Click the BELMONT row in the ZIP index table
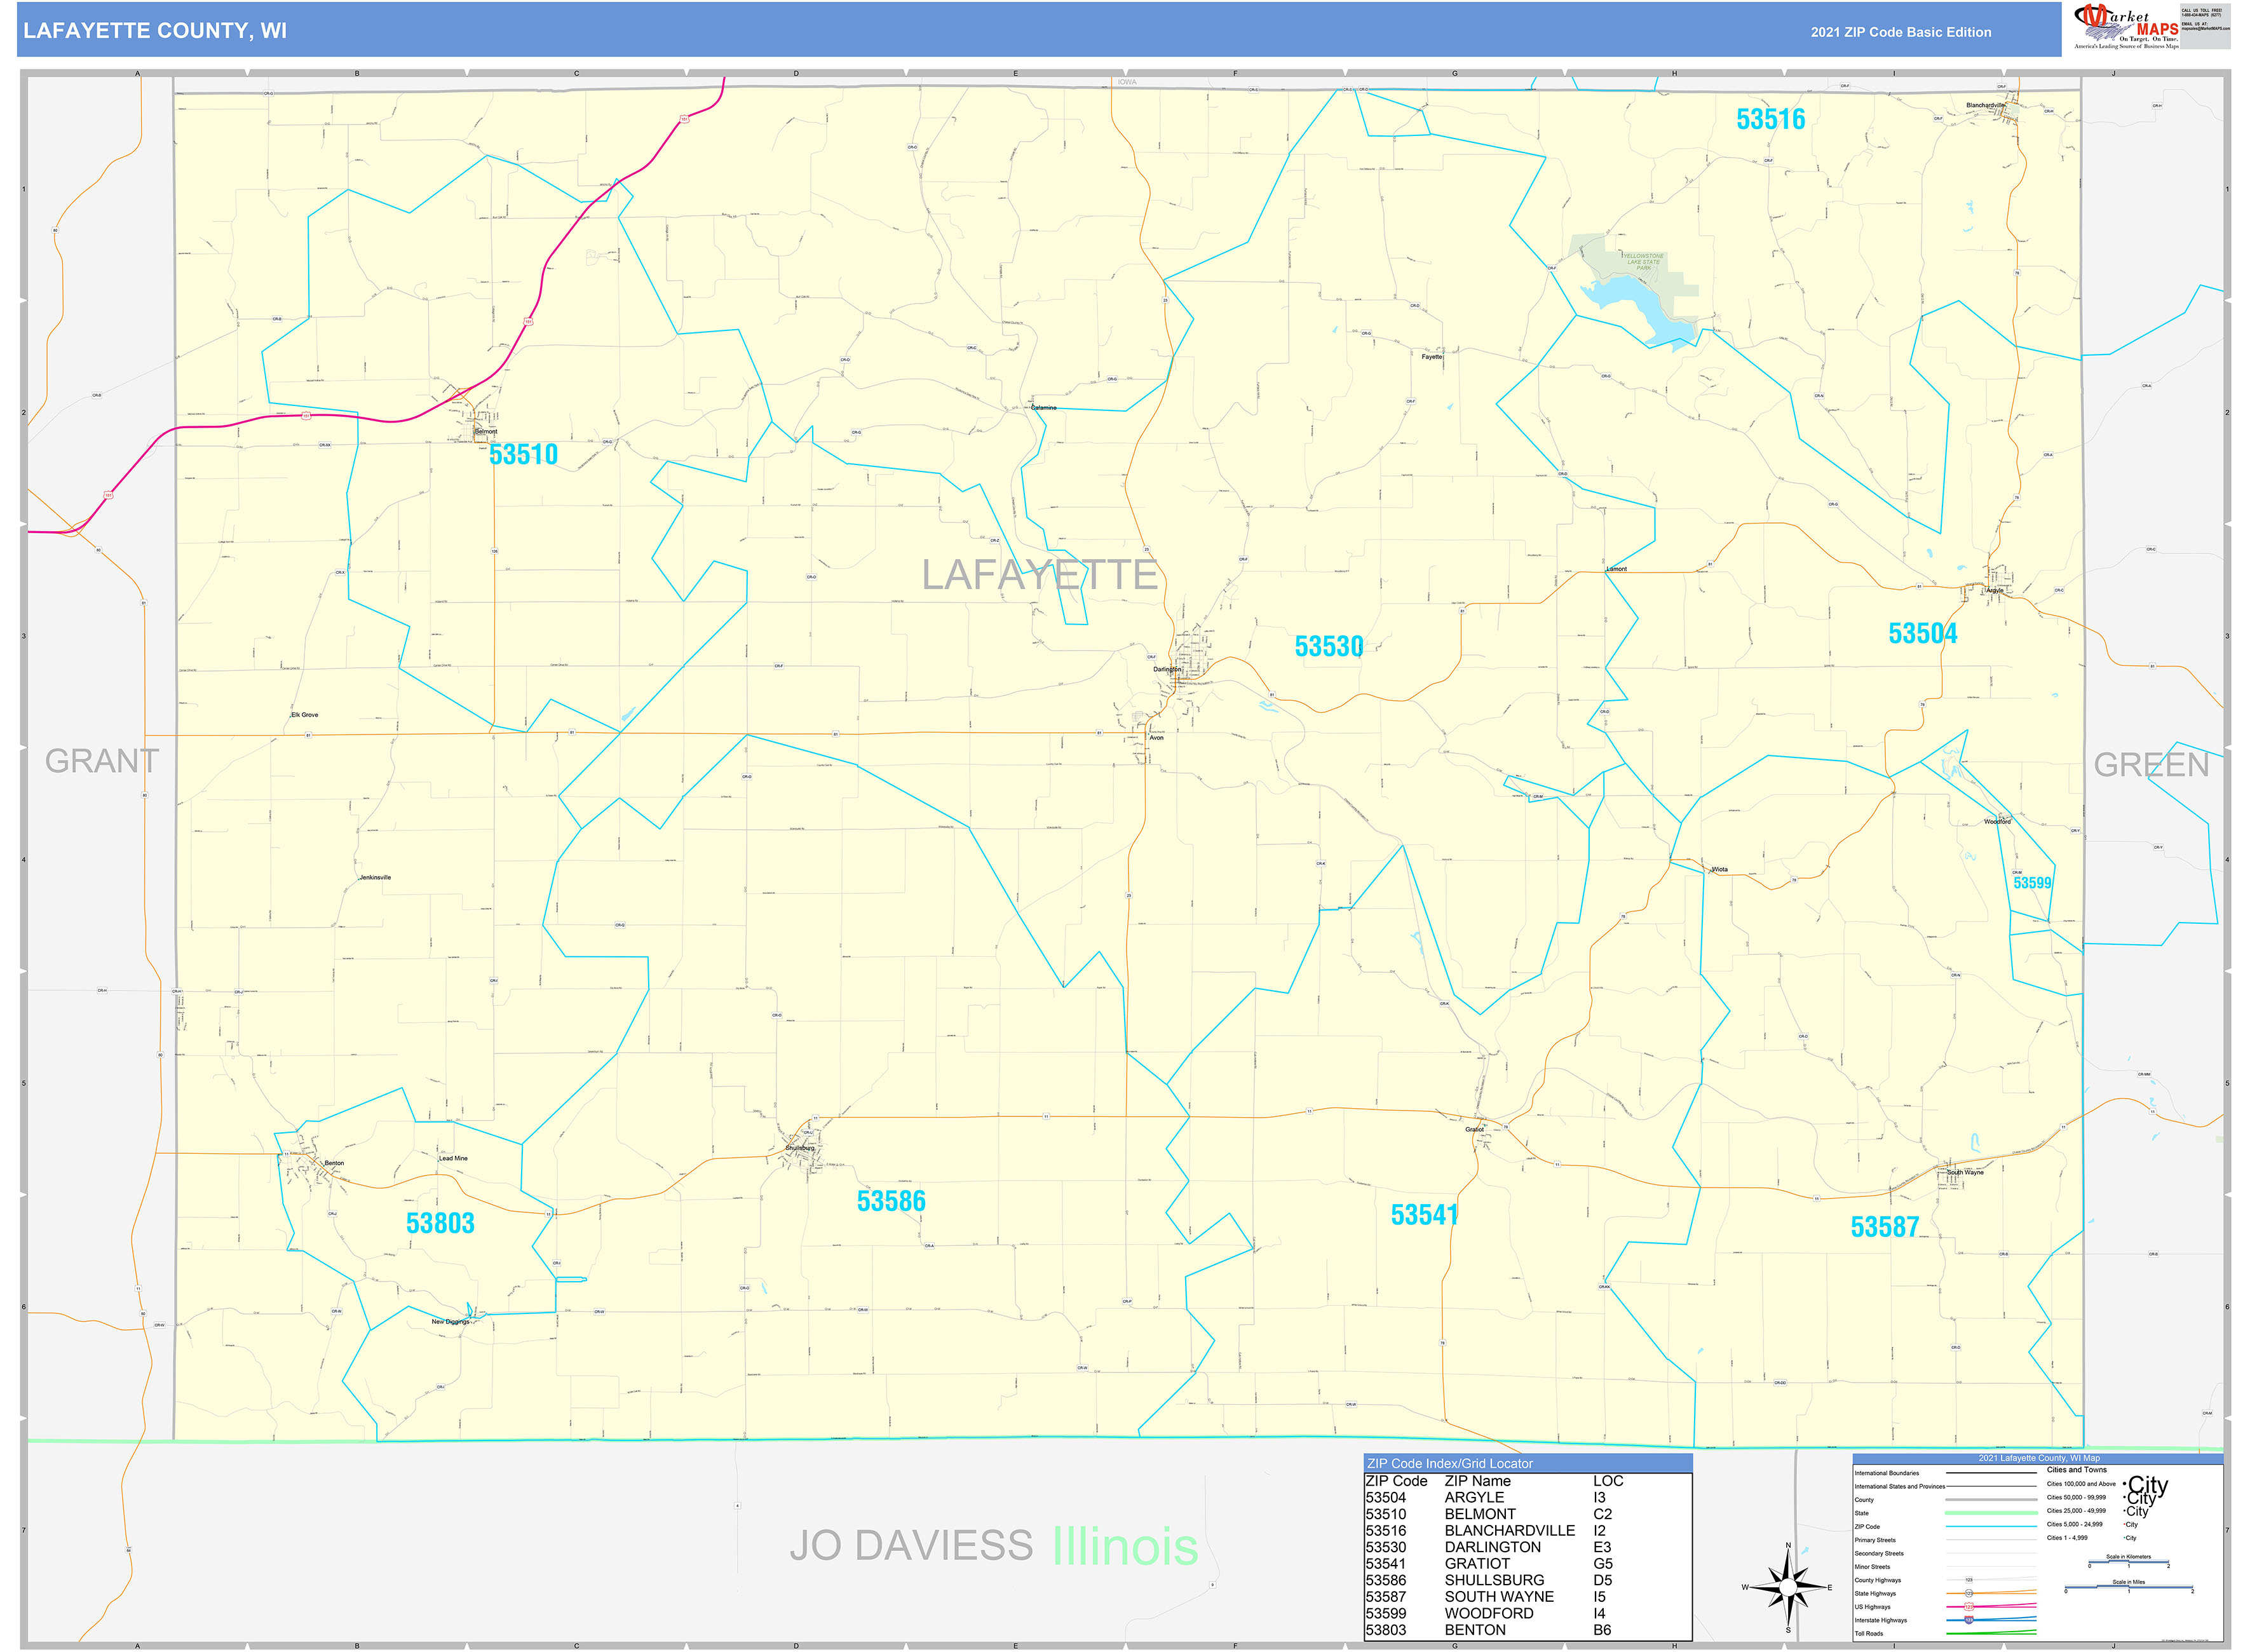The width and height of the screenshot is (2250, 1652). 1527,1514
